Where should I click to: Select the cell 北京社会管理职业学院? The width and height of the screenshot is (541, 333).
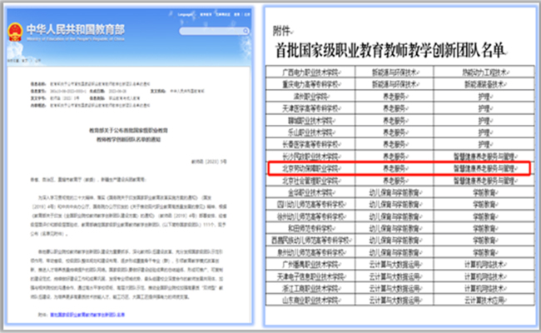click(310, 181)
